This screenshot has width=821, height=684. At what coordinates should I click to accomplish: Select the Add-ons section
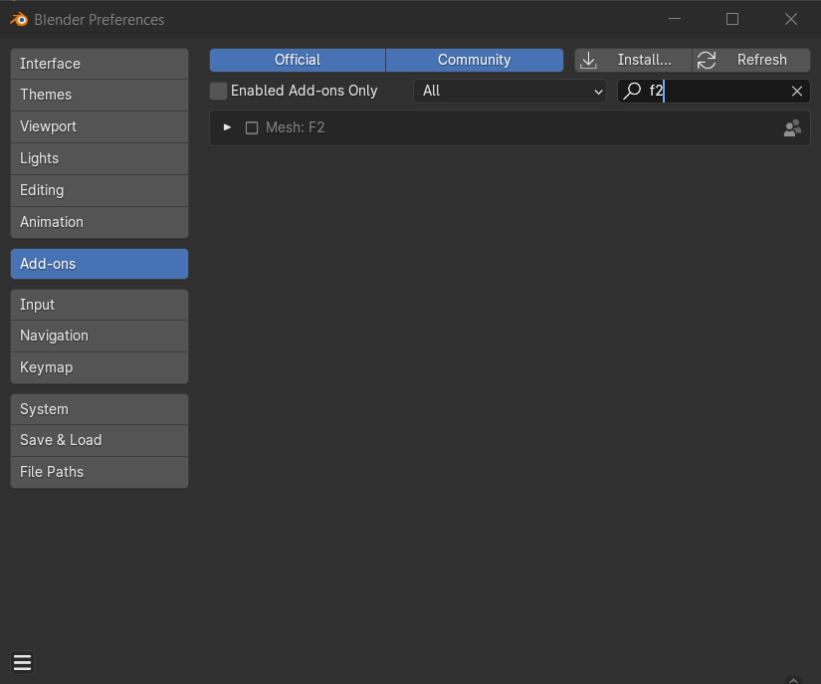[100, 264]
